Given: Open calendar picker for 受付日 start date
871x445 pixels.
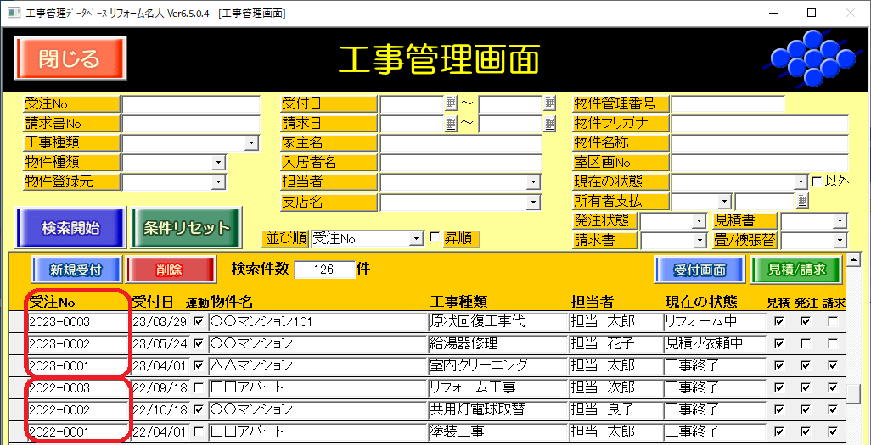Looking at the screenshot, I should click(x=451, y=103).
